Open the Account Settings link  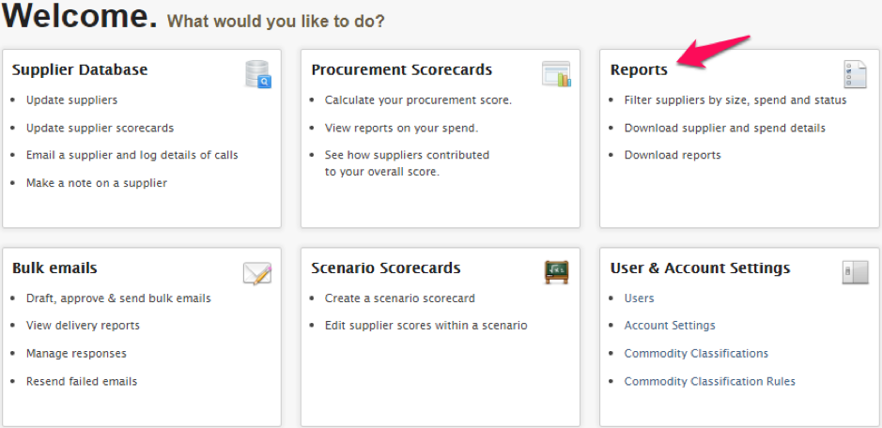click(670, 325)
